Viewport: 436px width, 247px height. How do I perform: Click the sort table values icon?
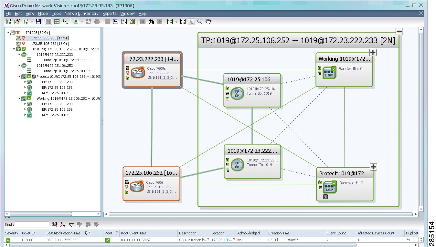[63, 224]
